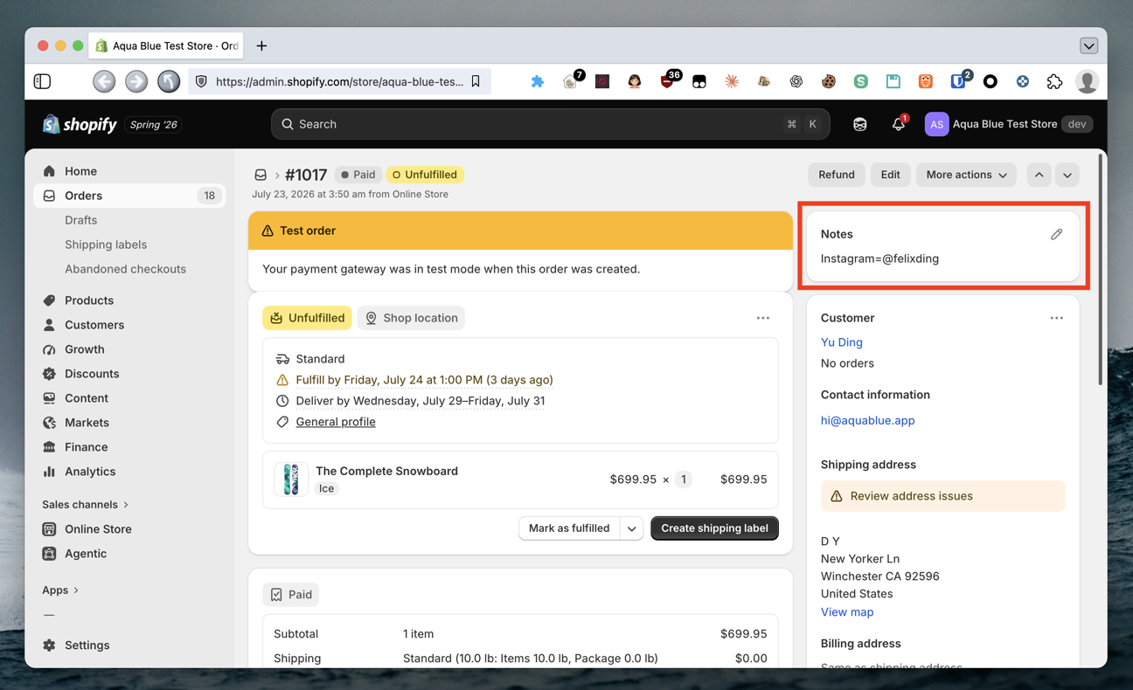Image resolution: width=1133 pixels, height=690 pixels.
Task: Click Create shipping label
Action: click(714, 528)
